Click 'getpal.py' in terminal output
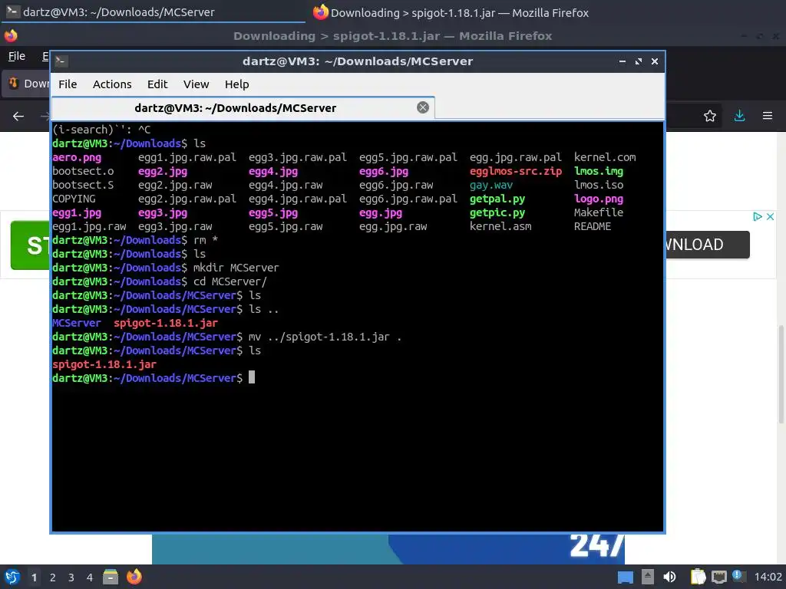 497,199
